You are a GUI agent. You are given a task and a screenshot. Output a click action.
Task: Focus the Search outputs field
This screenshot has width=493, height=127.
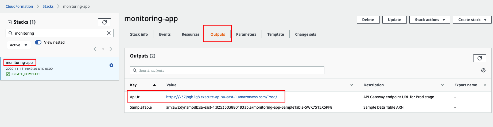click(227, 70)
